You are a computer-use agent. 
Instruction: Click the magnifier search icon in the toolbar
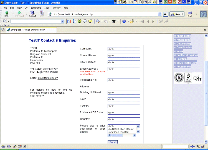(98, 21)
